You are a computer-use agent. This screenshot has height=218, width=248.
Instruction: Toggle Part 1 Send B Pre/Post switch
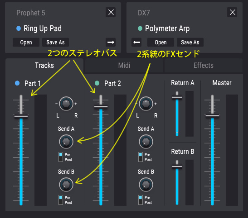click(x=61, y=200)
